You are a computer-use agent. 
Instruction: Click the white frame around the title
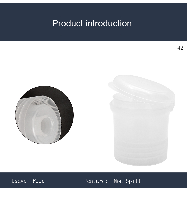click(91, 22)
